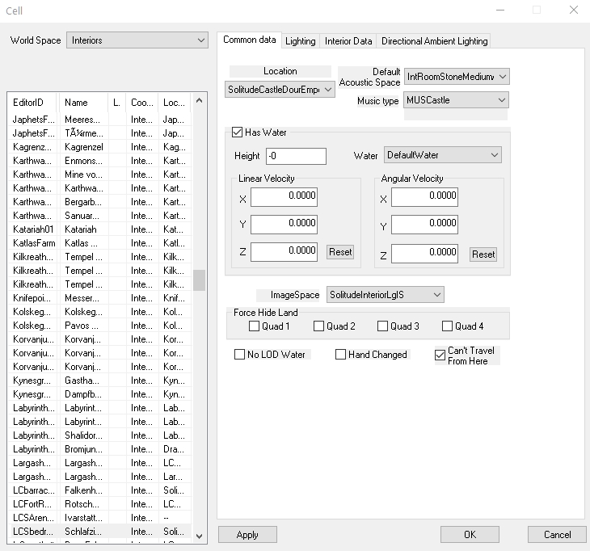Expand the Water type dropdown

coord(442,155)
